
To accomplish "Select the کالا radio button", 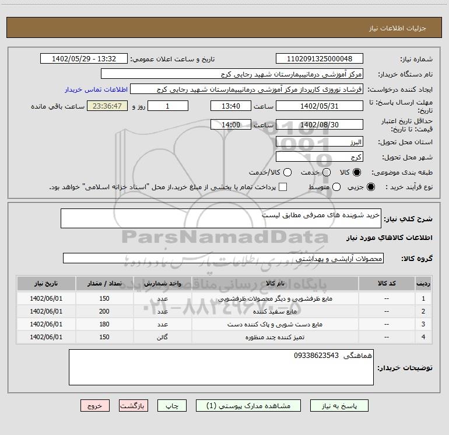I will pos(357,172).
